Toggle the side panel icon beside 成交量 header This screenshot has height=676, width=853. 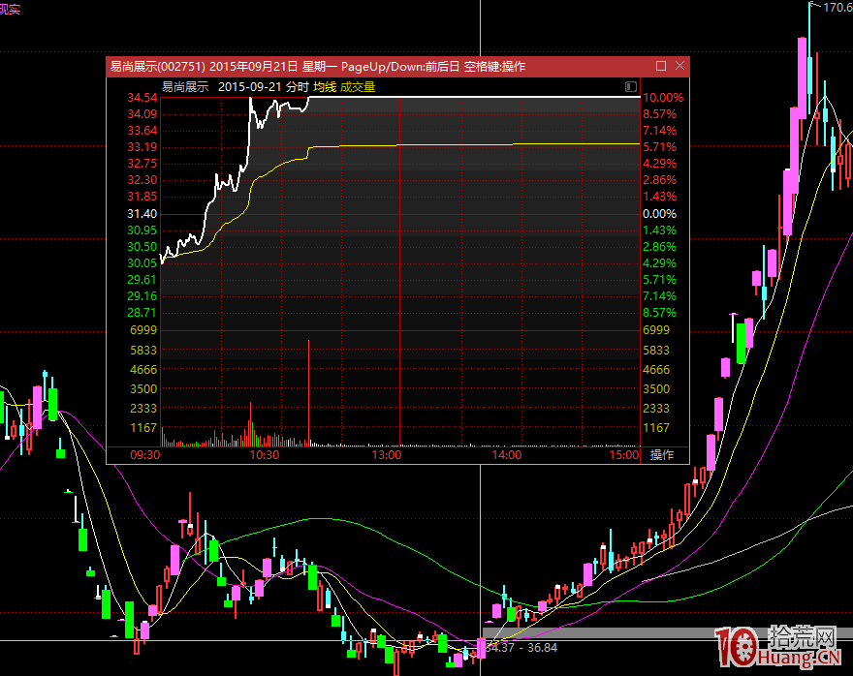[630, 86]
